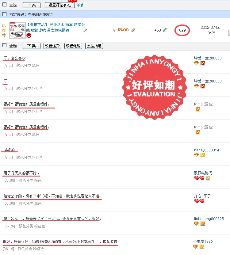Click the 设置评论有礼 button
This screenshot has width=230, height=255.
pyautogui.click(x=59, y=5)
